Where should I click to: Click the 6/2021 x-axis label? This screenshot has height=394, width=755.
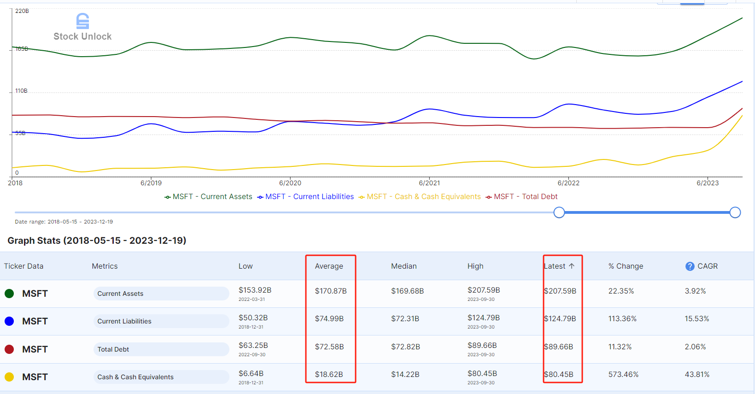[429, 183]
